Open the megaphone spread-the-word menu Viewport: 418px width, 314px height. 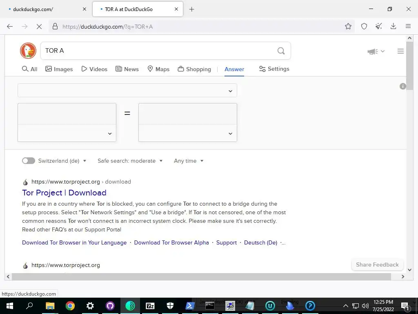[x=376, y=51]
